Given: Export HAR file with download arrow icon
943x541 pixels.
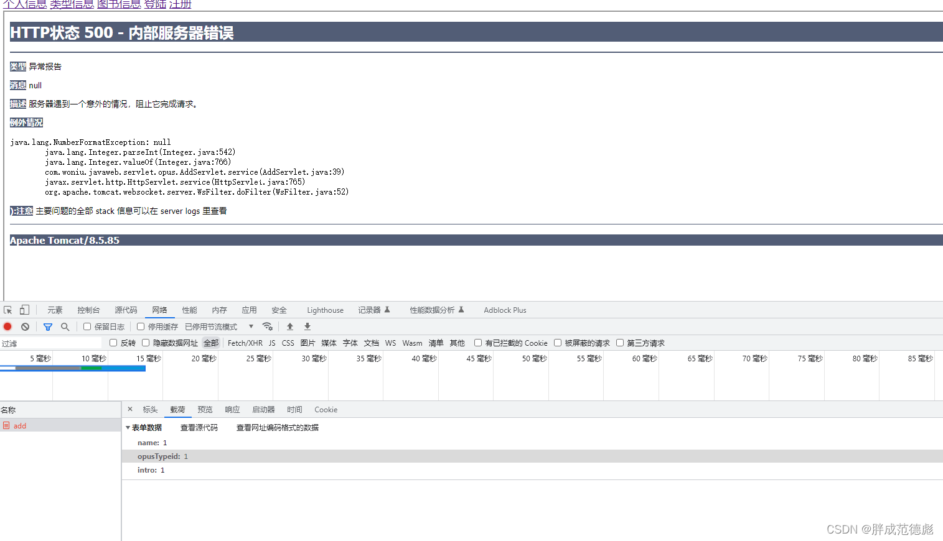Looking at the screenshot, I should (x=307, y=326).
